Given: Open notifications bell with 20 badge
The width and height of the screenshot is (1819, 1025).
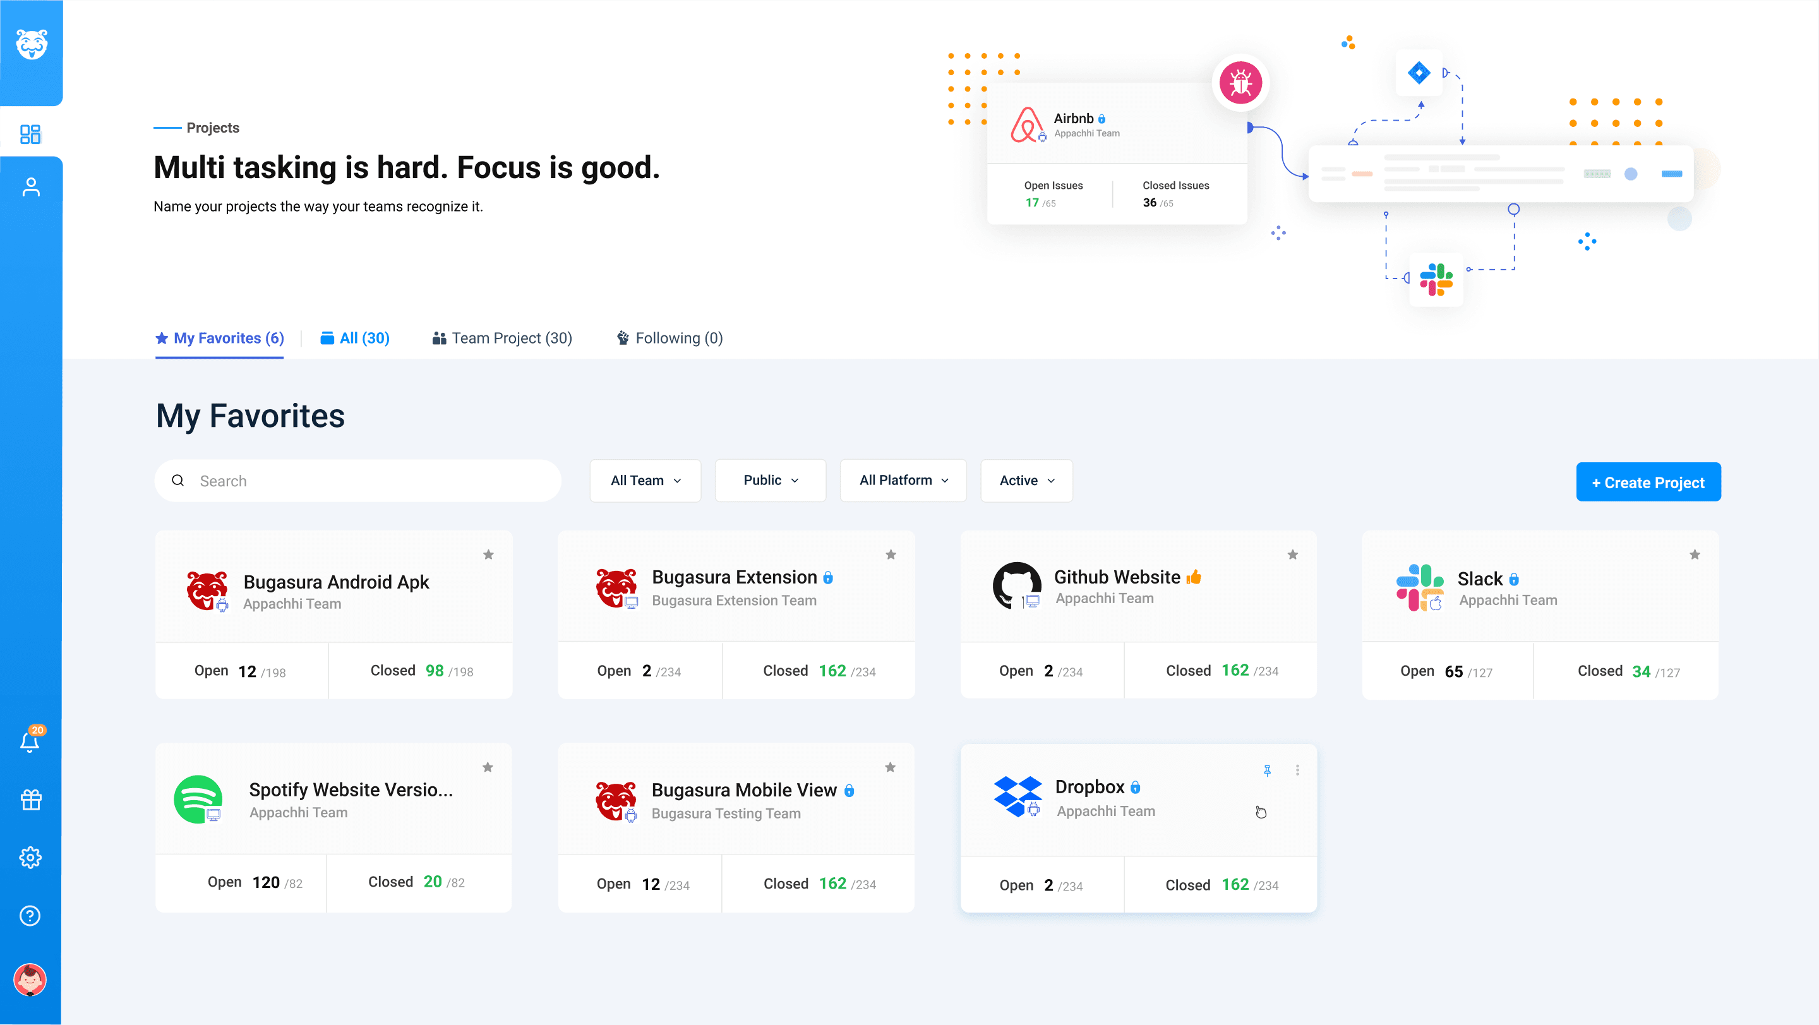Looking at the screenshot, I should [x=30, y=741].
